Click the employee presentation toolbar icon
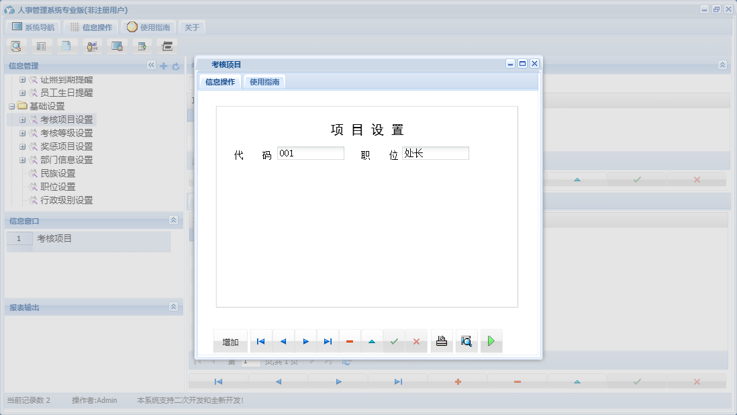Screen dimensions: 737x415 coord(92,46)
